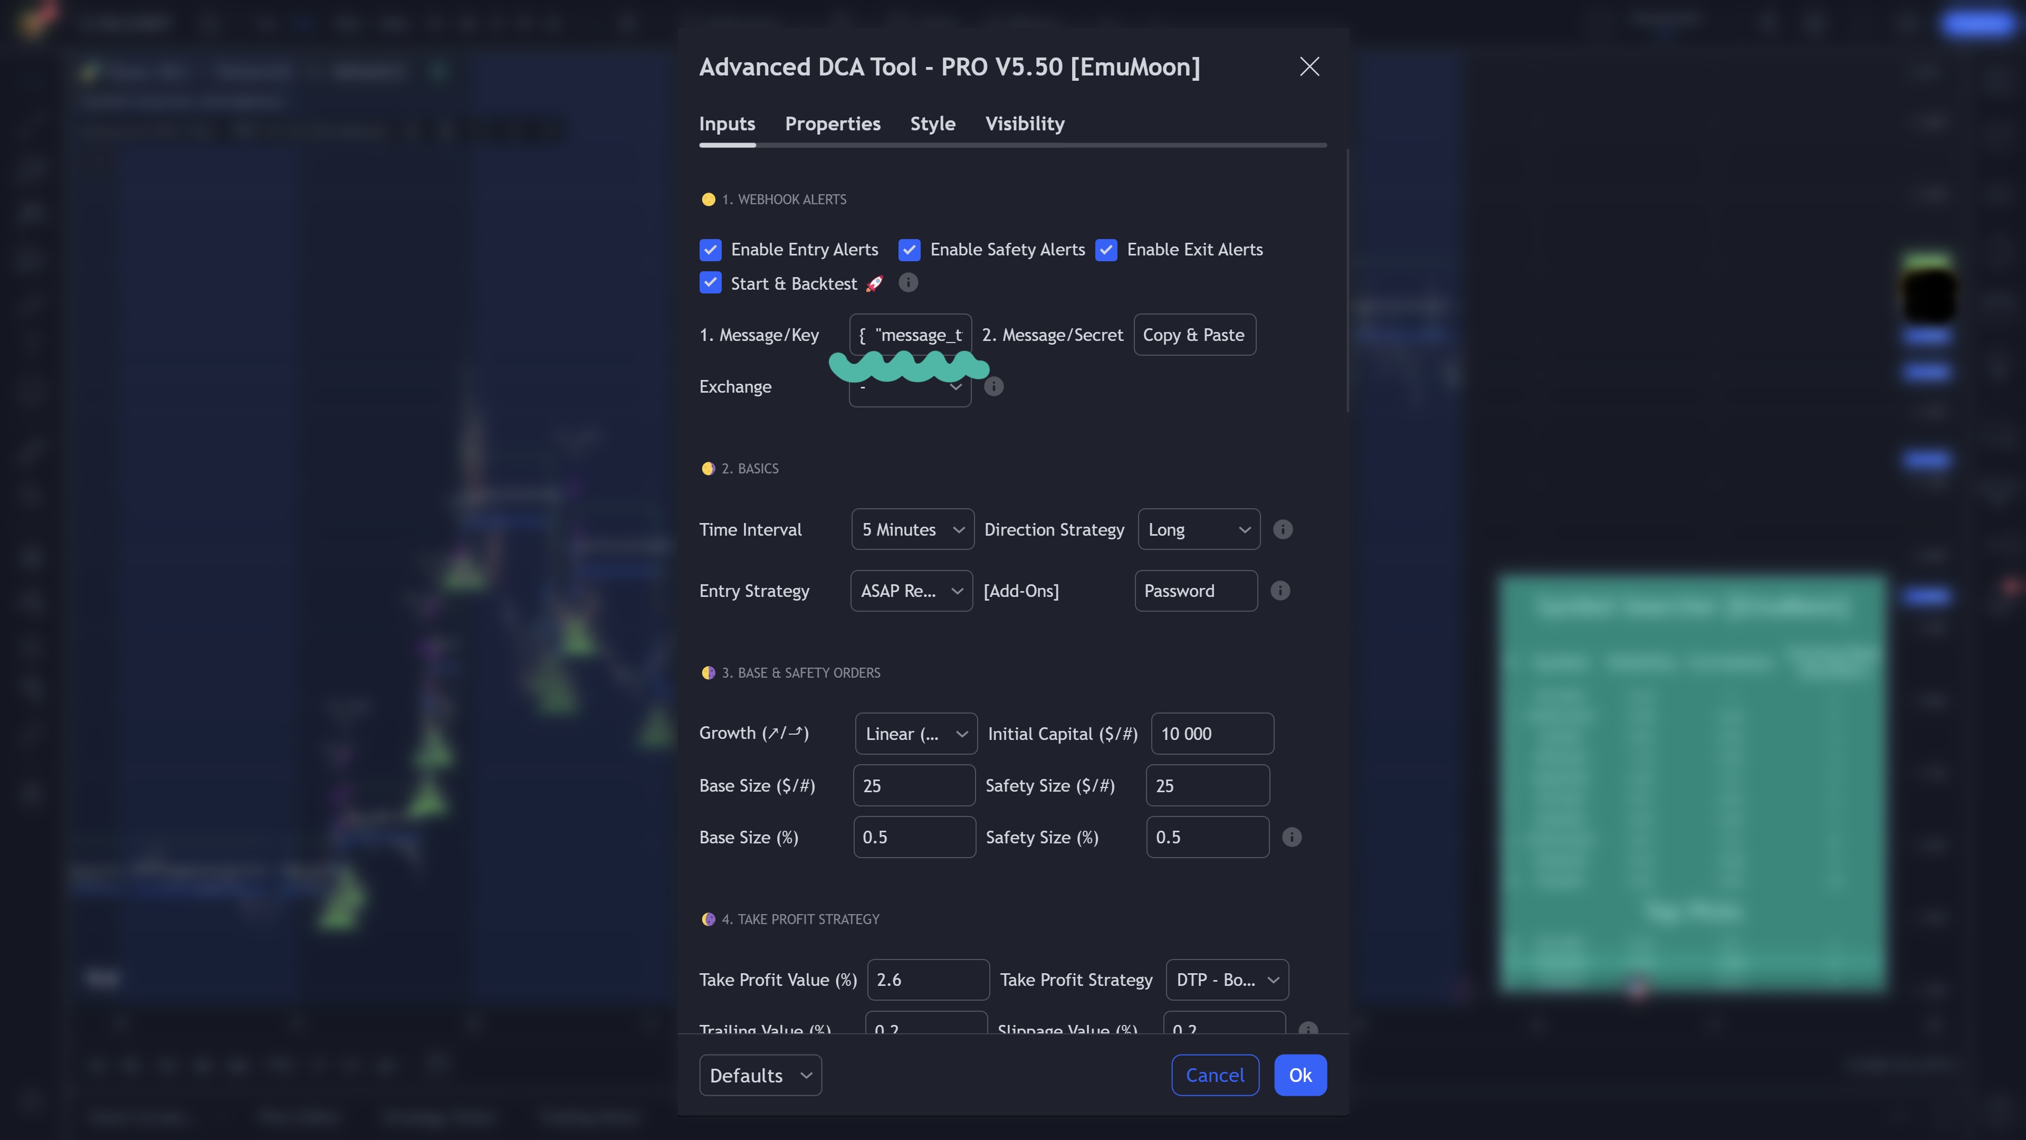Click info icon next to Start & Backtest
Viewport: 2026px width, 1140px height.
[x=907, y=282]
